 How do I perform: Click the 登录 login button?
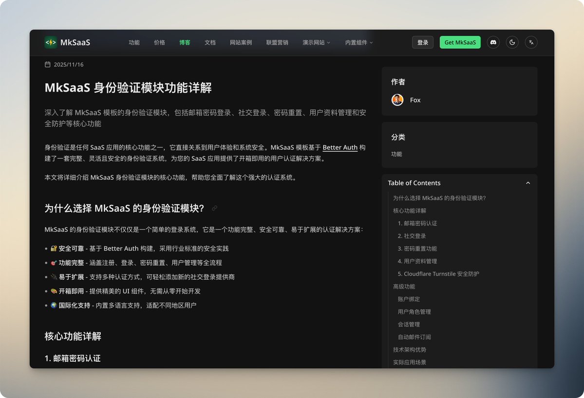(x=422, y=42)
